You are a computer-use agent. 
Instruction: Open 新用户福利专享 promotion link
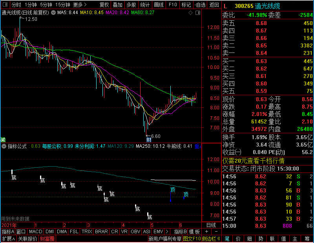(165, 239)
